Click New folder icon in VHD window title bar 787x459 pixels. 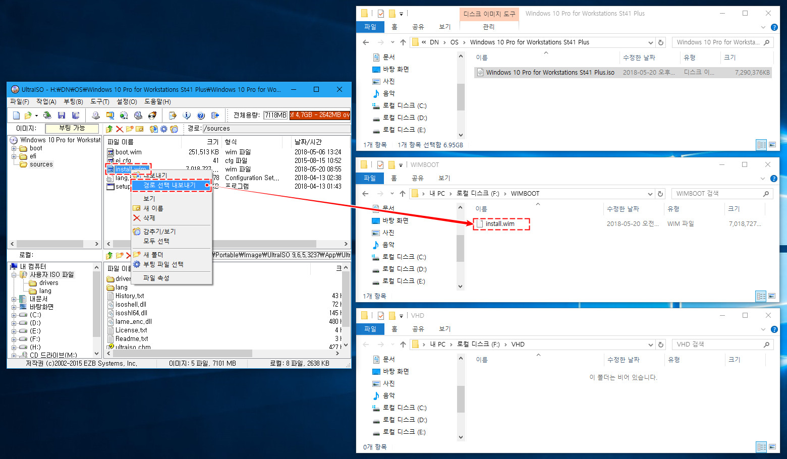point(392,316)
